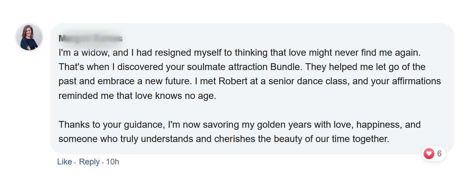The height and width of the screenshot is (176, 465).
Task: Reply to the widow's comment
Action: (89, 162)
